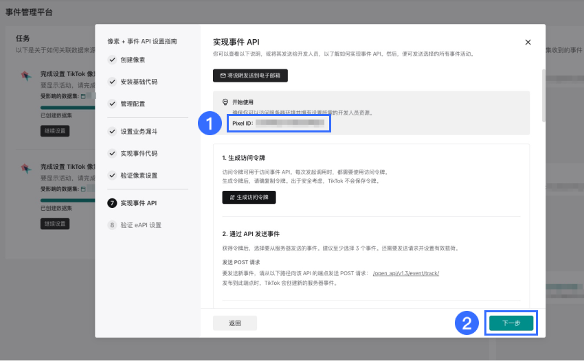
Task: Click the 像素 + 事件 API 设置指南 title
Action: (142, 41)
